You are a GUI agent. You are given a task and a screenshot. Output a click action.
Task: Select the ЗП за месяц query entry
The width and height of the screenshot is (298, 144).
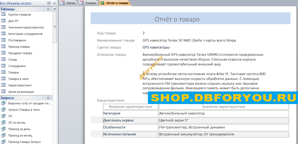17,123
